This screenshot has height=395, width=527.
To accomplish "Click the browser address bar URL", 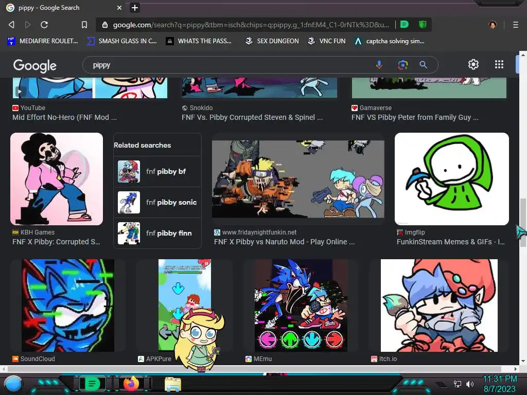I will tap(251, 25).
